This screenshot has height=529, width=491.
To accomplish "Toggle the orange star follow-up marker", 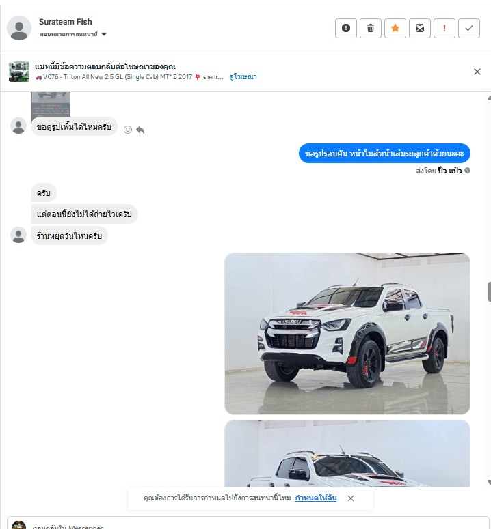I will [395, 29].
